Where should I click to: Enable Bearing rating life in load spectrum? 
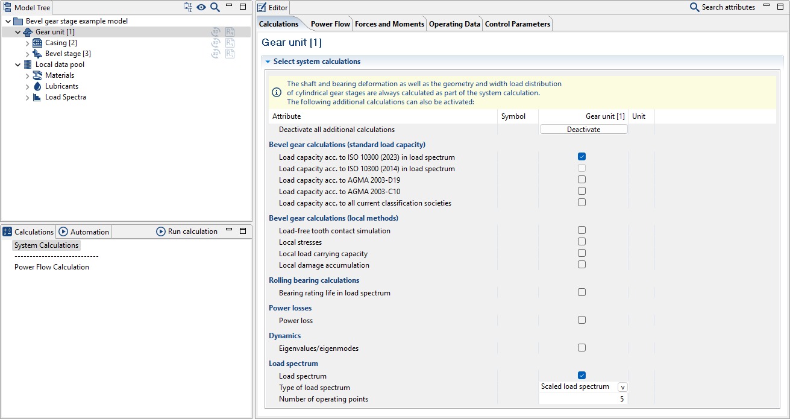coord(582,292)
